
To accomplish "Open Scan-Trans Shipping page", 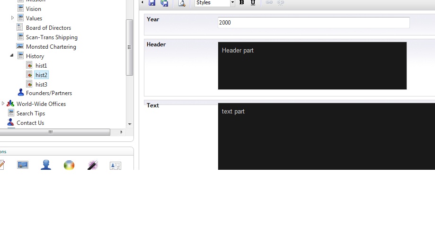I will pos(52,37).
